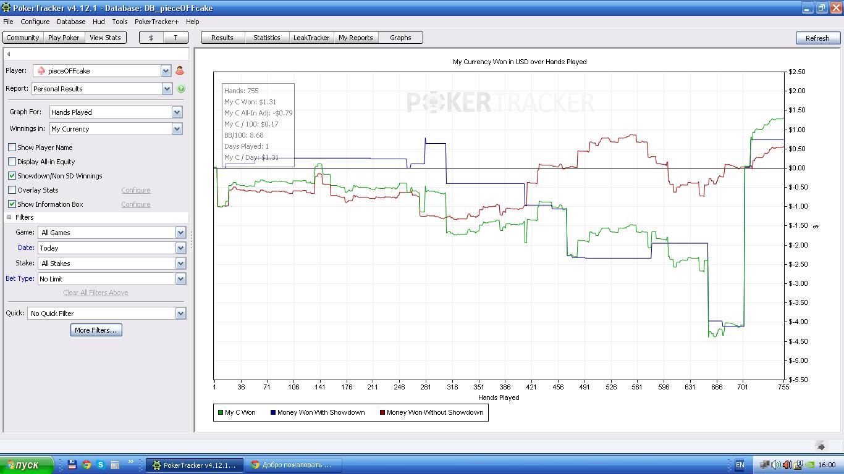Open the PokerTracker+ menu
This screenshot has height=474, width=844.
tap(157, 22)
